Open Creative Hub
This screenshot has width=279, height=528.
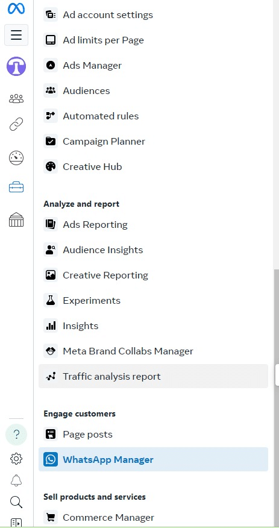point(153,167)
